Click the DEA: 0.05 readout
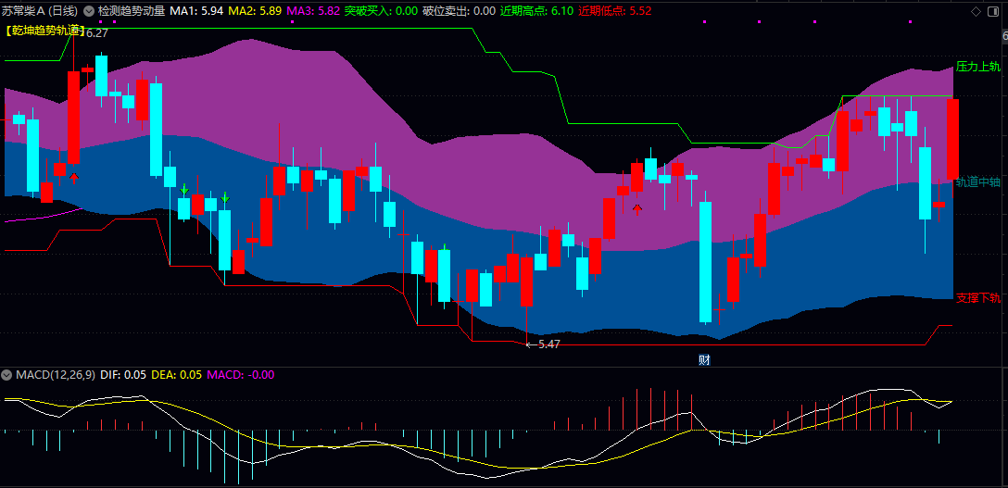The height and width of the screenshot is (488, 1008). tap(177, 374)
